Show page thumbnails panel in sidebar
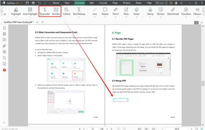The height and width of the screenshot is (130, 205). (x=4, y=34)
